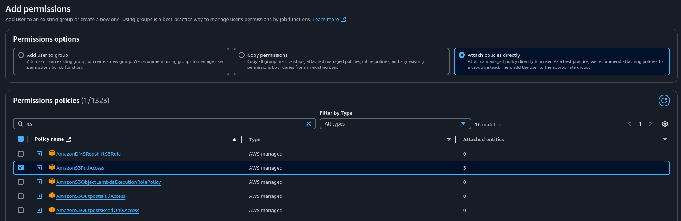Open the Filter by Type dropdown
This screenshot has width=681, height=221.
[x=395, y=124]
